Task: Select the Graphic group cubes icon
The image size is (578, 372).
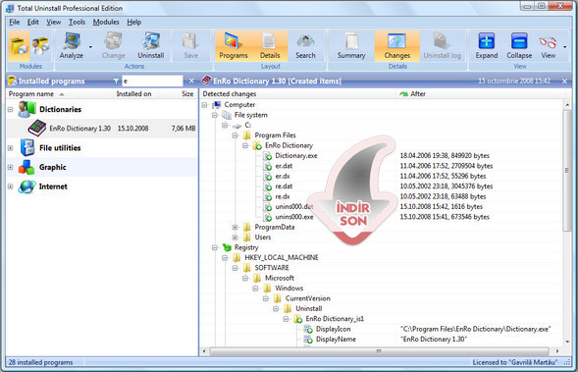Action: pyautogui.click(x=26, y=167)
